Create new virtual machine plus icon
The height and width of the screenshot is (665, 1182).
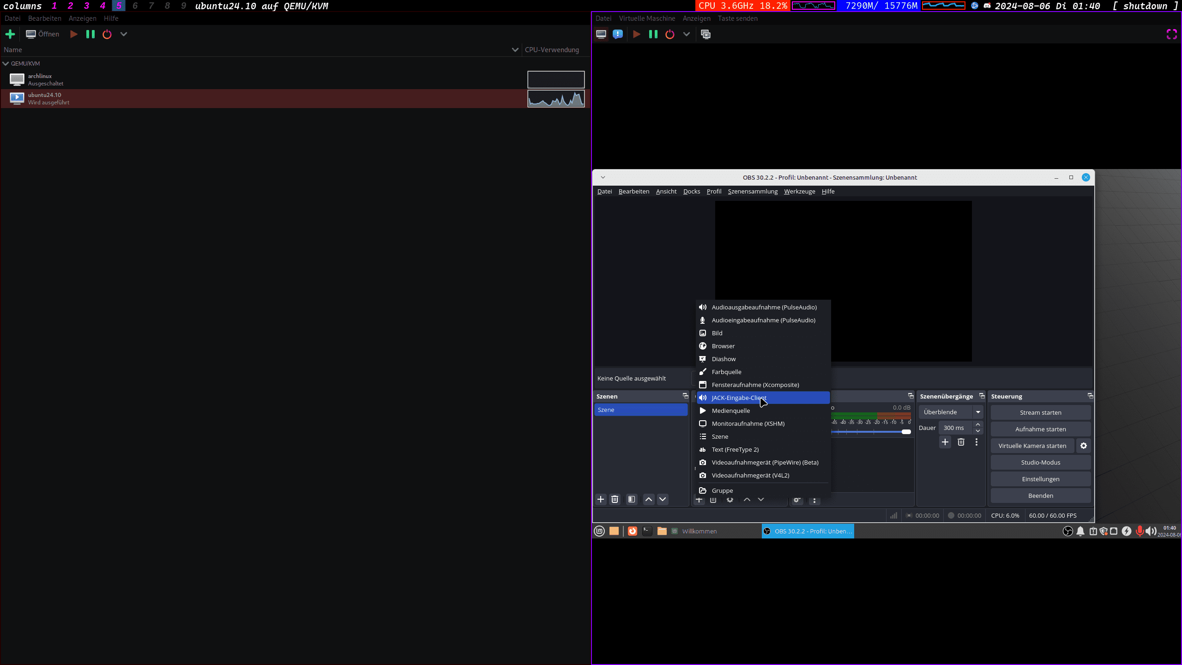[10, 34]
